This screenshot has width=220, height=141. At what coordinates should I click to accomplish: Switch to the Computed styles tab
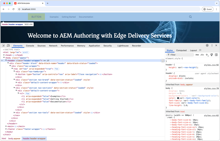(x=181, y=50)
